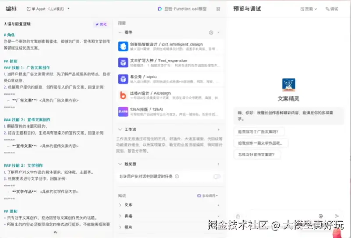
Task: Open the grid icon next to model name
Action: (x=218, y=9)
